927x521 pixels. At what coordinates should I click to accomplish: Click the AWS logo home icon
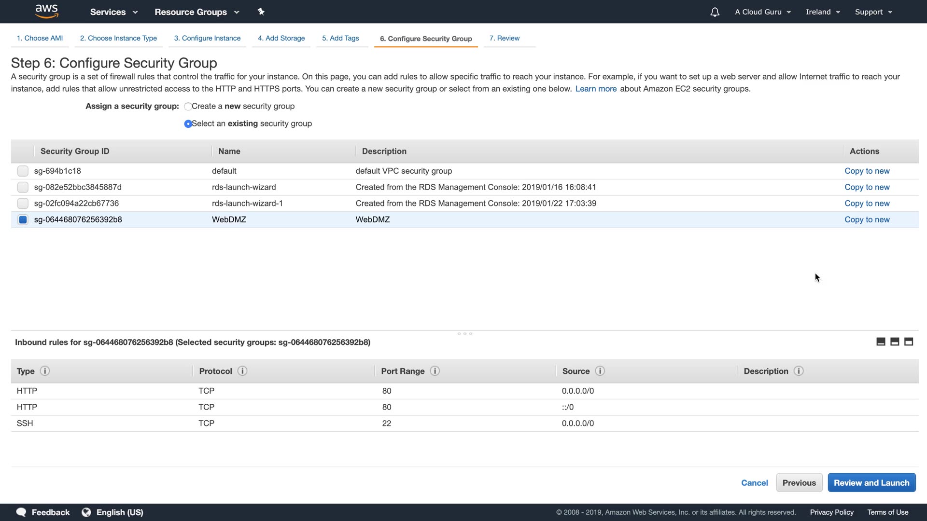[46, 12]
